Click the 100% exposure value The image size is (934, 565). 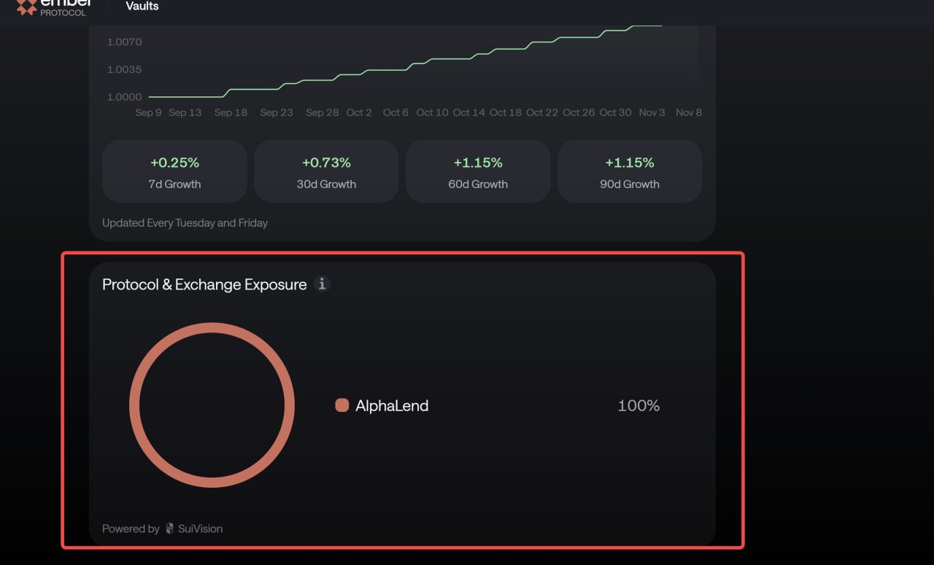(x=638, y=405)
